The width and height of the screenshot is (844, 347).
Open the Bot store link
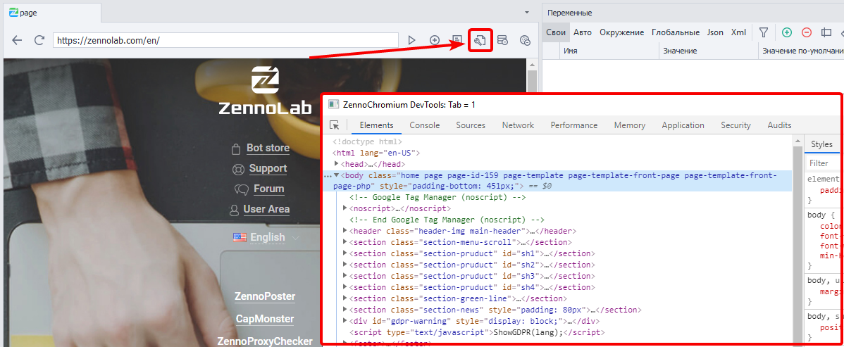click(268, 148)
